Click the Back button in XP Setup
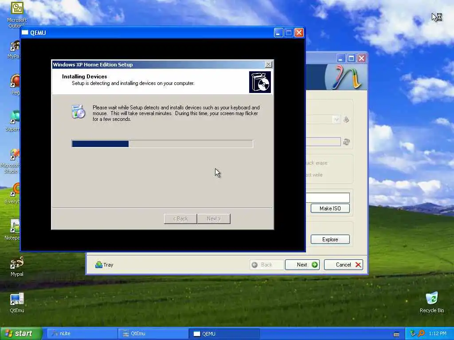 [x=180, y=219]
